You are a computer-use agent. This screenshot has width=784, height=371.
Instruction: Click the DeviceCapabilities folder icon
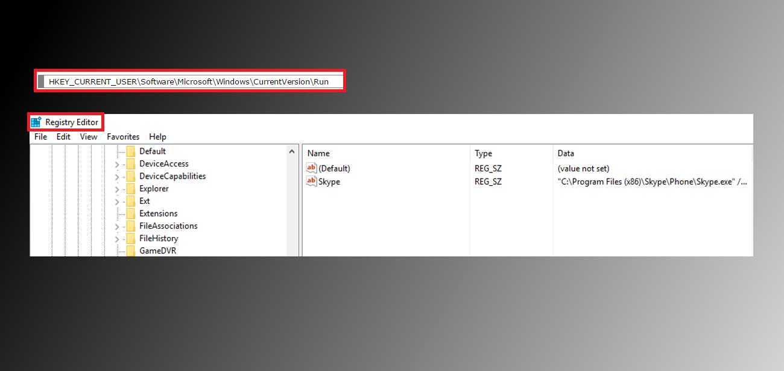tap(131, 176)
